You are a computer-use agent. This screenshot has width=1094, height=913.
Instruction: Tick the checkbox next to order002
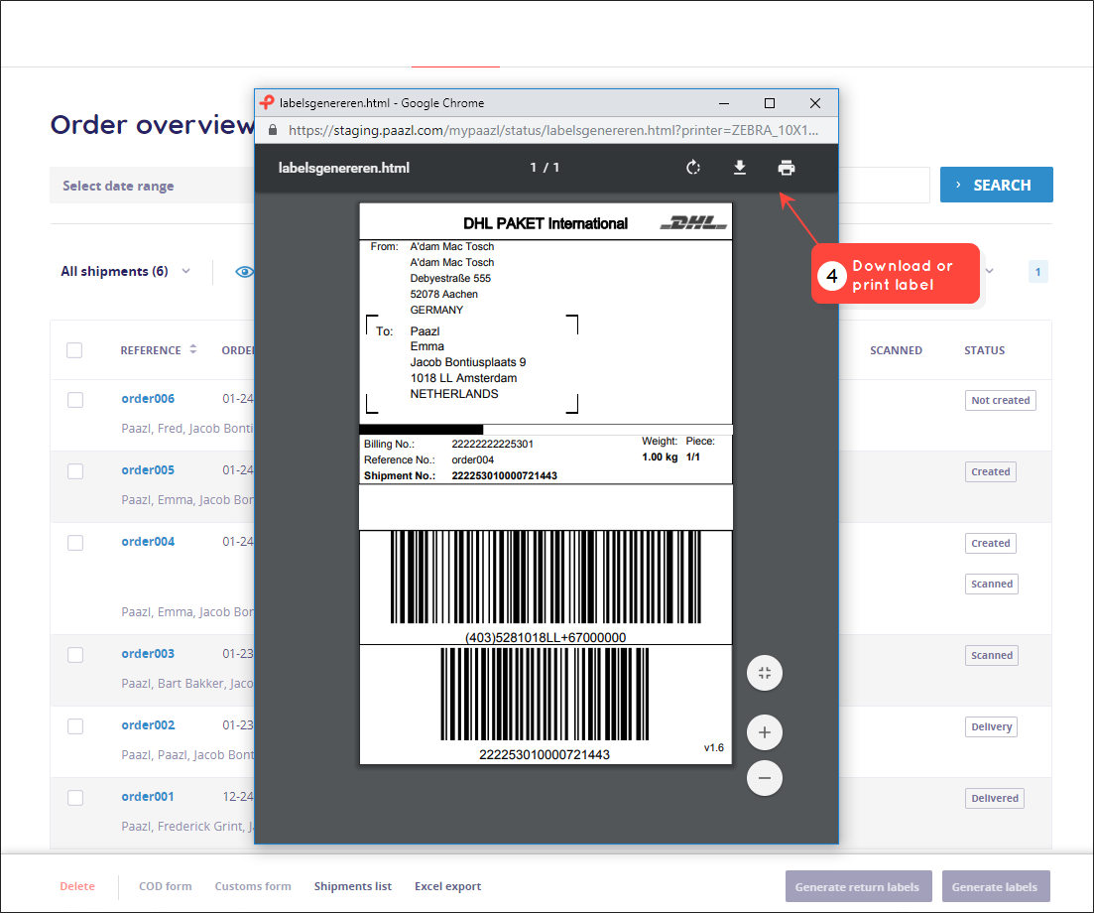[75, 725]
